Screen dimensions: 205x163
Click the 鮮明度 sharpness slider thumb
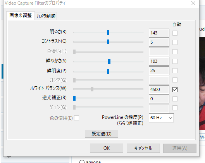(x=108, y=72)
